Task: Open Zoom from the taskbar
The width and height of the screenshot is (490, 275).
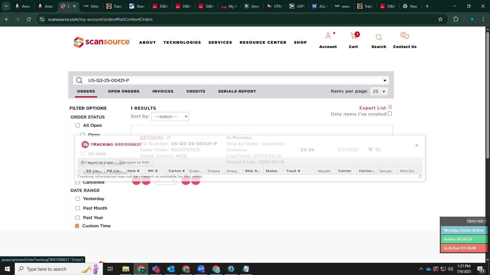Action: click(x=201, y=269)
